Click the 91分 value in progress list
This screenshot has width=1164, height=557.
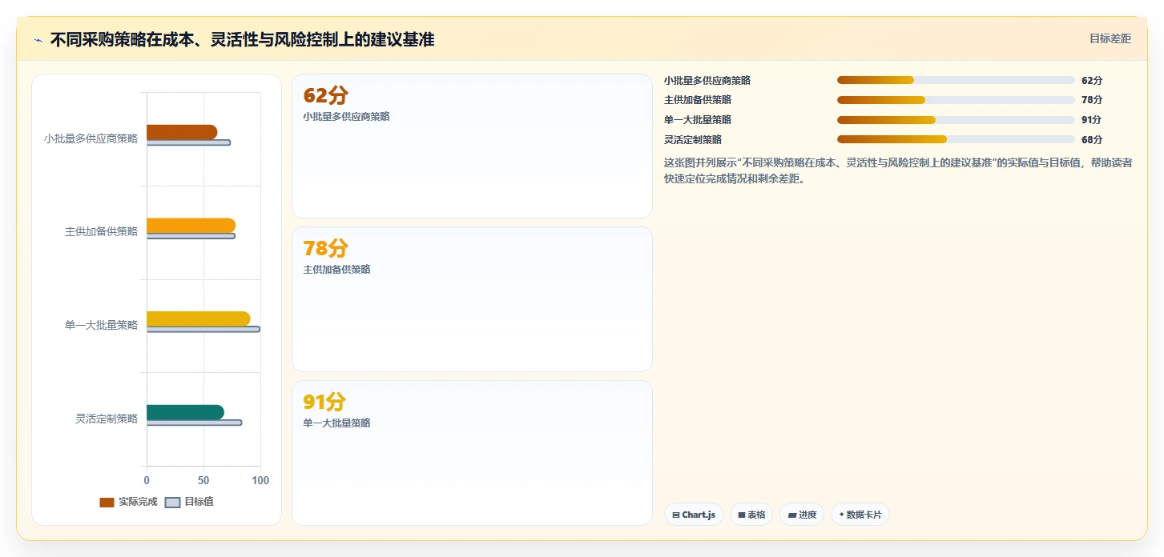(x=1092, y=120)
